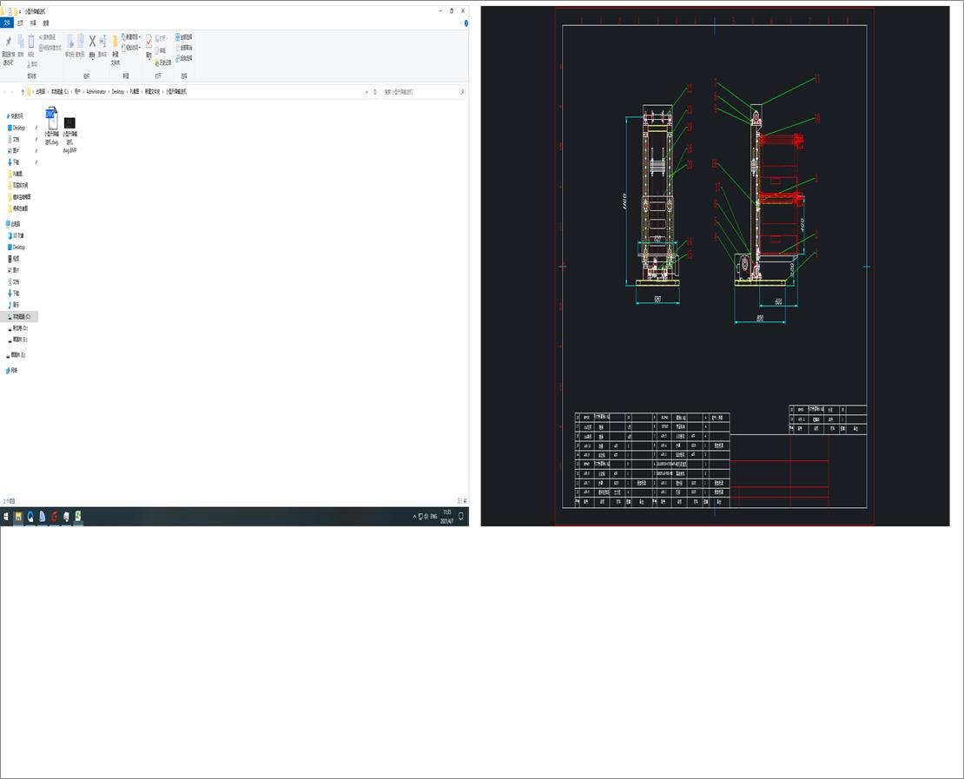This screenshot has width=964, height=779.
Task: Click the 删除 (Delete) ribbon icon
Action: (91, 43)
